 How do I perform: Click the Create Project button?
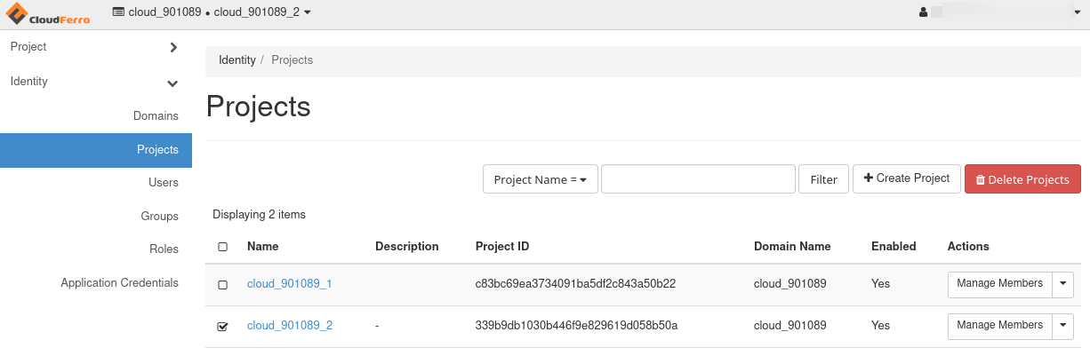click(907, 178)
